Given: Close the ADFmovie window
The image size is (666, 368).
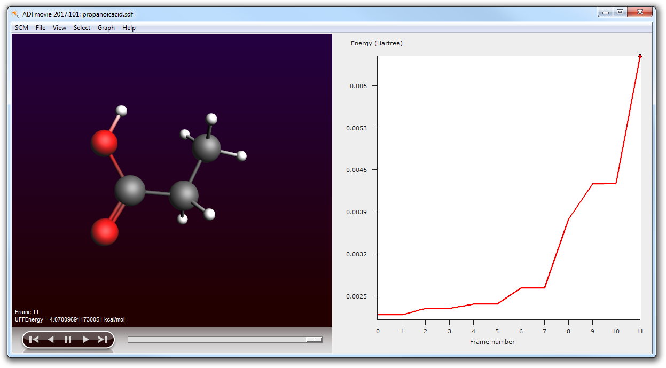Looking at the screenshot, I should point(640,12).
